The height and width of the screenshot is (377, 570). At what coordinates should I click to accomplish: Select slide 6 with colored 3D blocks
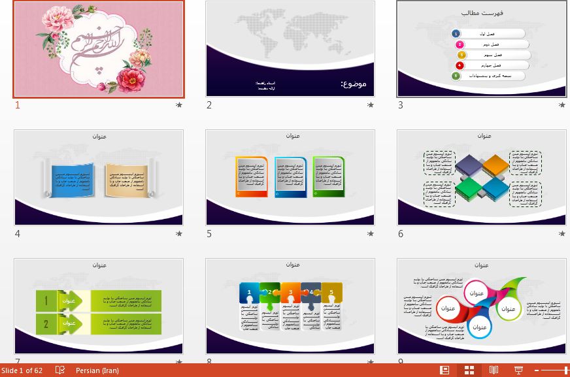click(482, 177)
